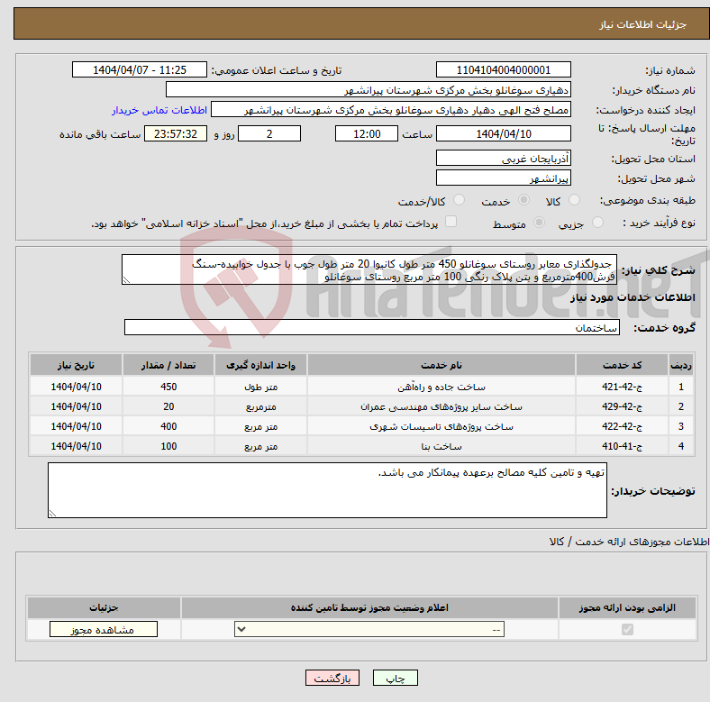Screen dimensions: 710x702
Task: Click the تاریخ نیاز column header
Action: [x=76, y=365]
